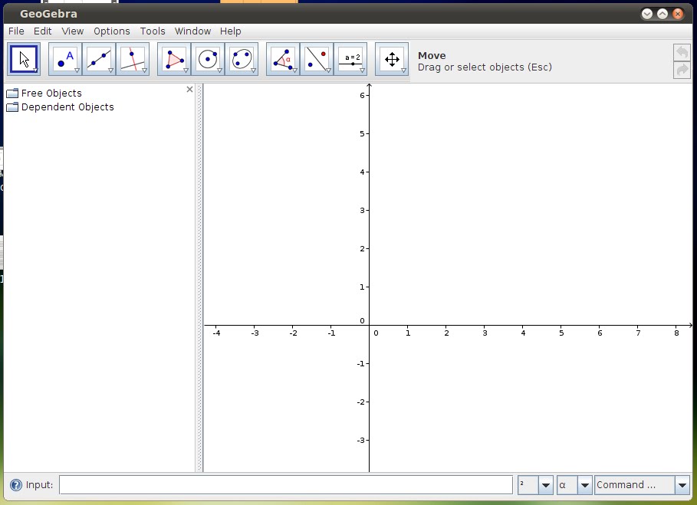Open the Slider tool dropdown triangle
Screen dimensions: 697x505
point(362,71)
